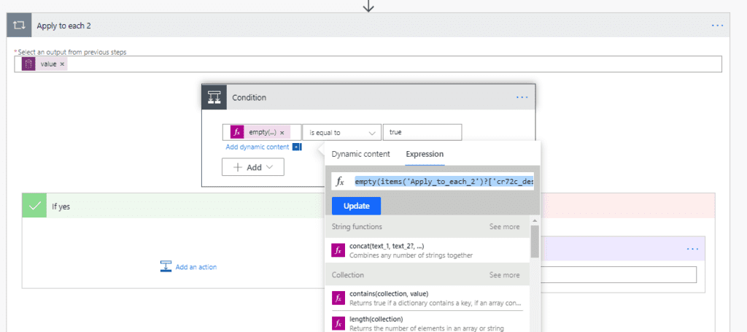Remove the empty(...) expression token

pos(282,133)
